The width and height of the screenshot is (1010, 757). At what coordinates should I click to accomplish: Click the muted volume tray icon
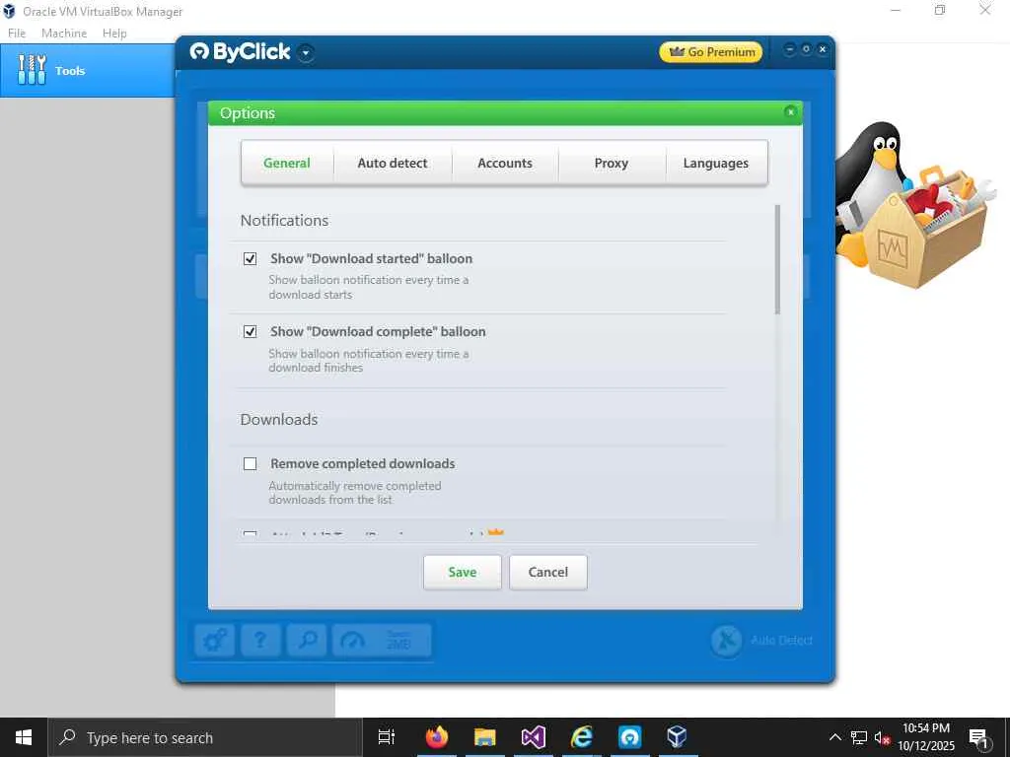tap(882, 737)
